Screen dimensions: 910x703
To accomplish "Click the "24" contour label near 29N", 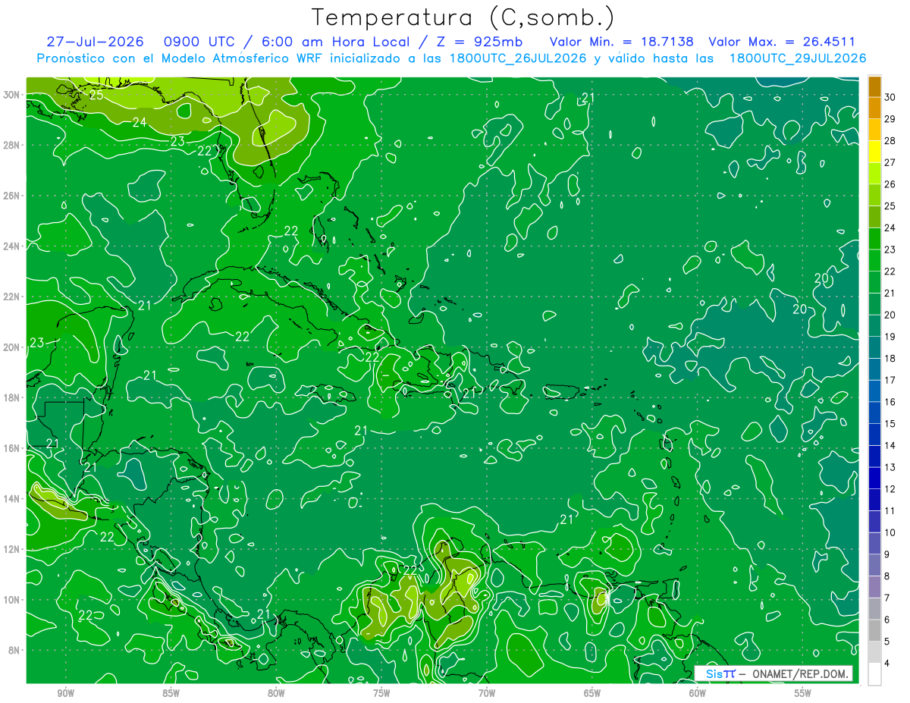I will 140,121.
